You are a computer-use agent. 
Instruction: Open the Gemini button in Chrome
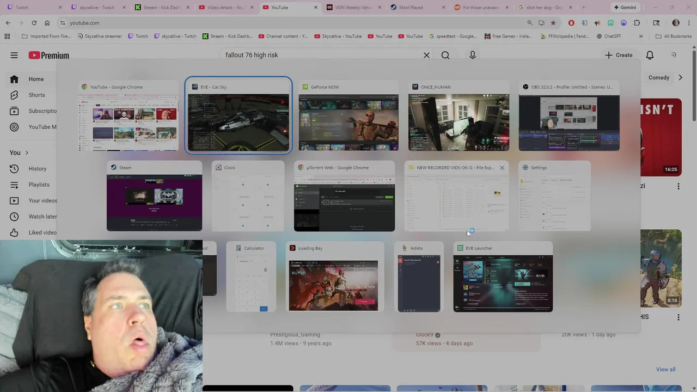tap(625, 8)
